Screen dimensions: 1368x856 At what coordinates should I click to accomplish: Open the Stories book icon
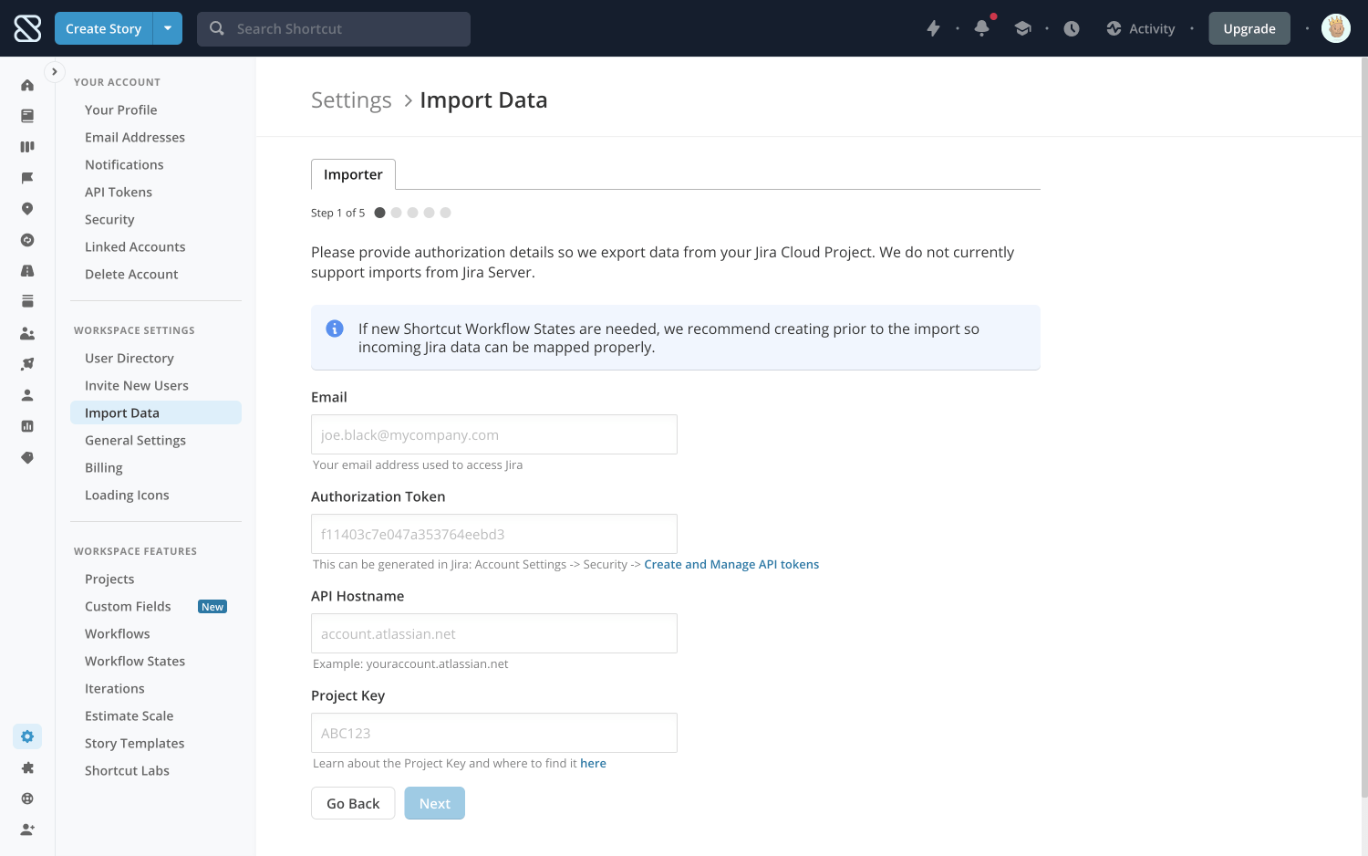[27, 116]
